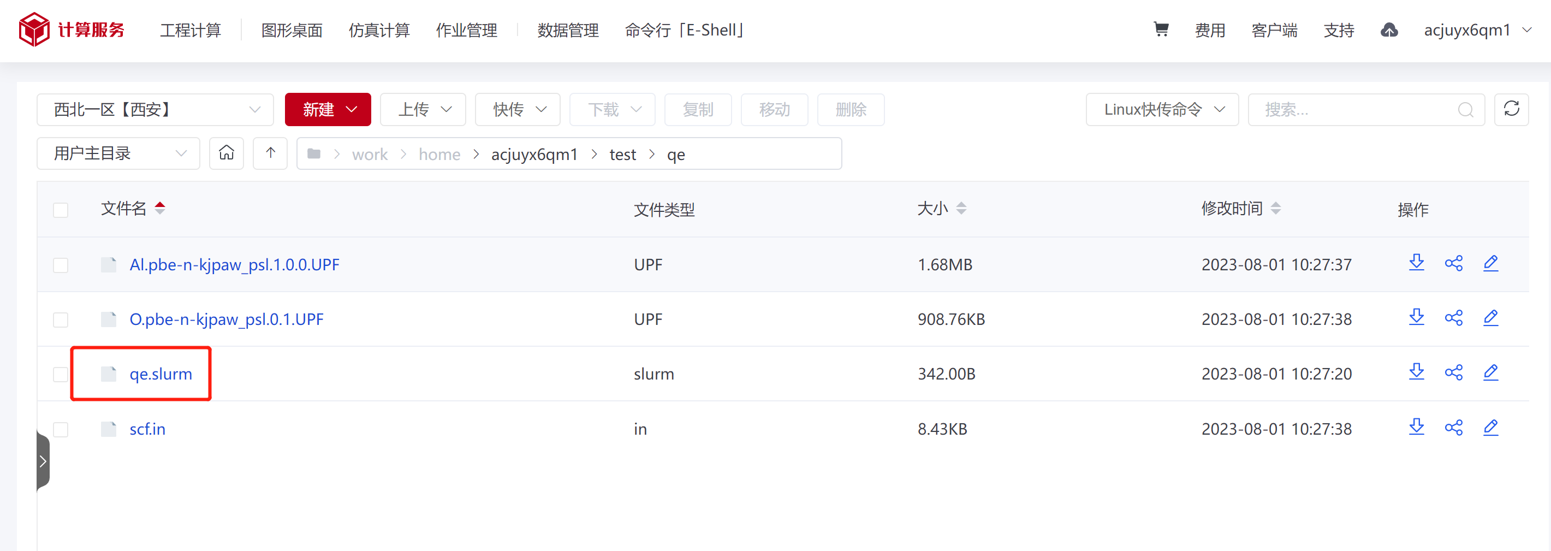Edit the Al.pbe-n-kjpaw_psl.1.0.0.UPF file

pyautogui.click(x=1490, y=263)
